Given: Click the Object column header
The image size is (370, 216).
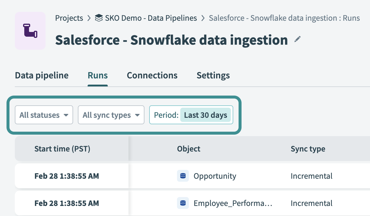Looking at the screenshot, I should pos(189,149).
